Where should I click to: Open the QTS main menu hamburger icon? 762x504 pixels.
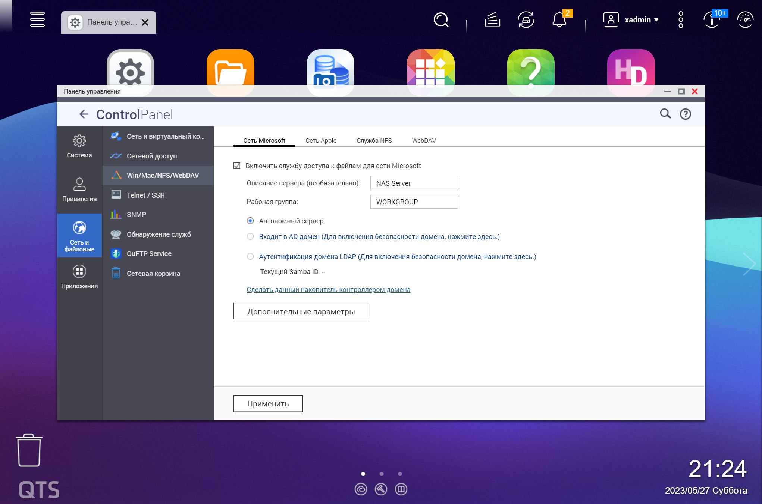coord(37,19)
